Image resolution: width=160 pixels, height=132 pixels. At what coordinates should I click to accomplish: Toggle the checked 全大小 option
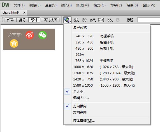click(x=107, y=92)
